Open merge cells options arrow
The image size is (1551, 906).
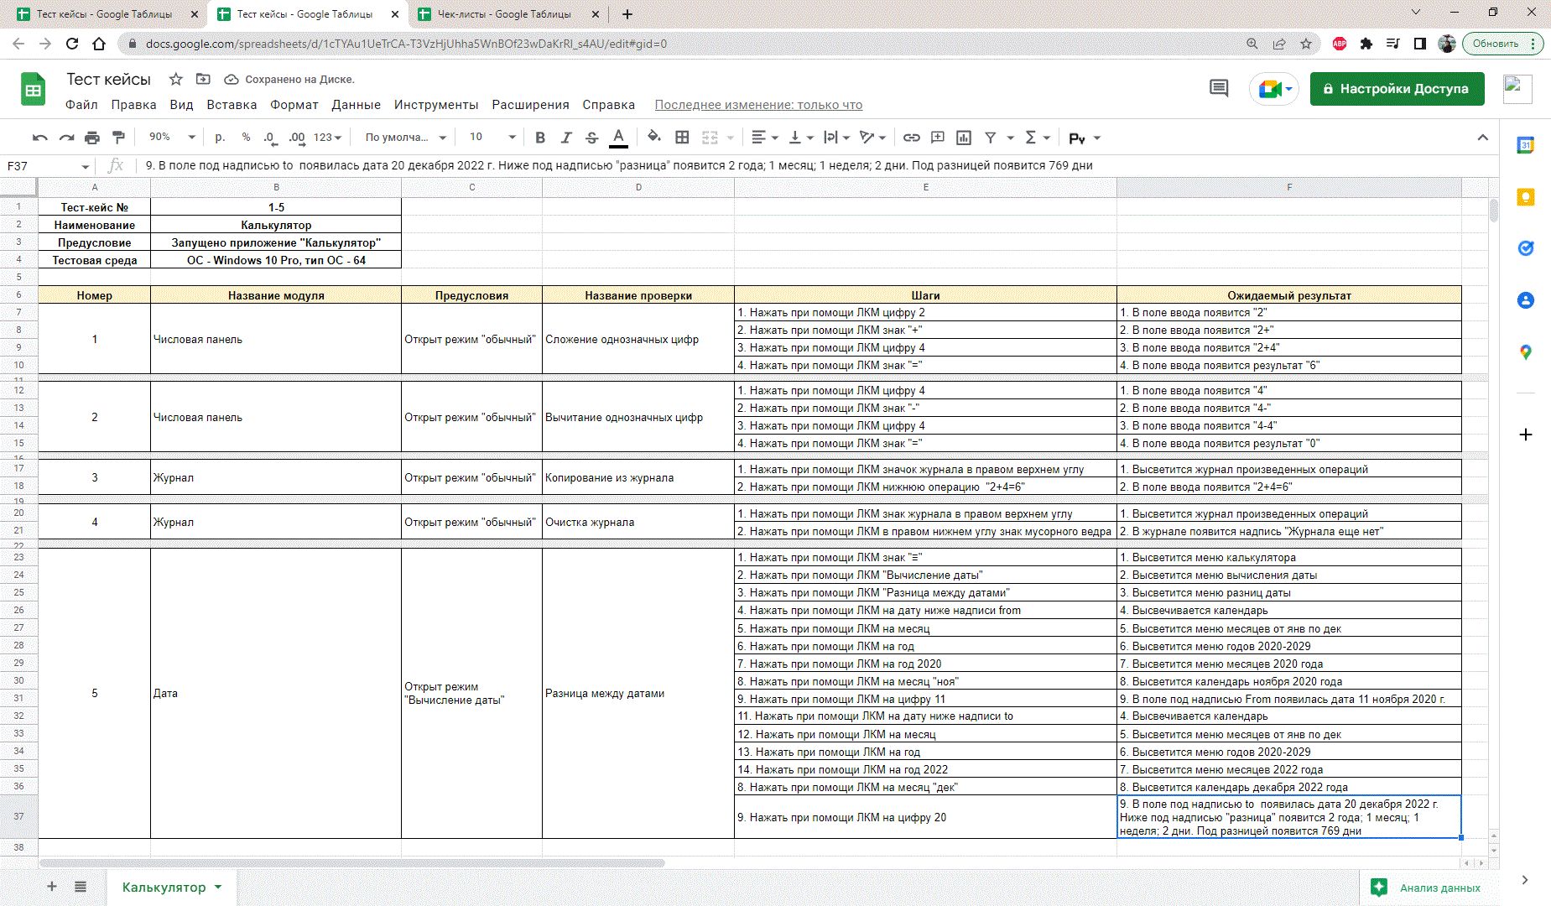[730, 138]
